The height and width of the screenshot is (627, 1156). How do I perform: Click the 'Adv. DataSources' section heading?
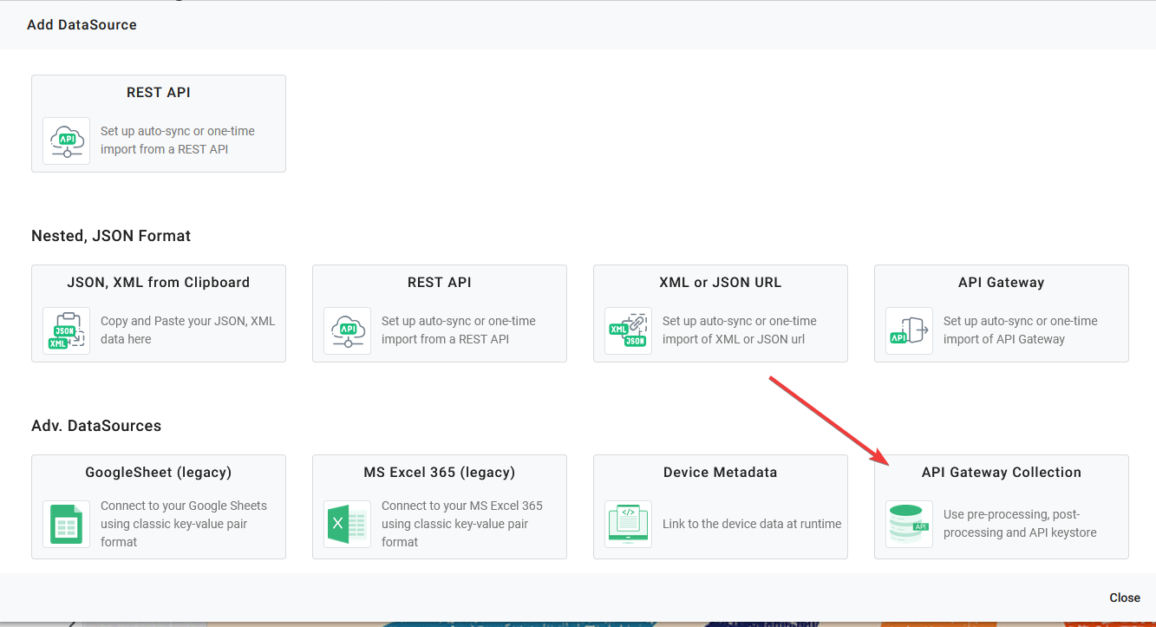coord(96,426)
